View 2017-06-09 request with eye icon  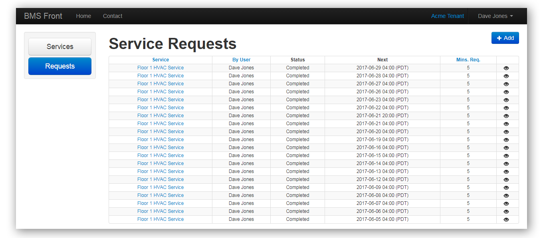point(506,188)
